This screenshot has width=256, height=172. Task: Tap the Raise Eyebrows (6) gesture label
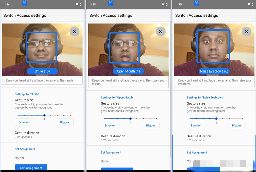[214, 71]
